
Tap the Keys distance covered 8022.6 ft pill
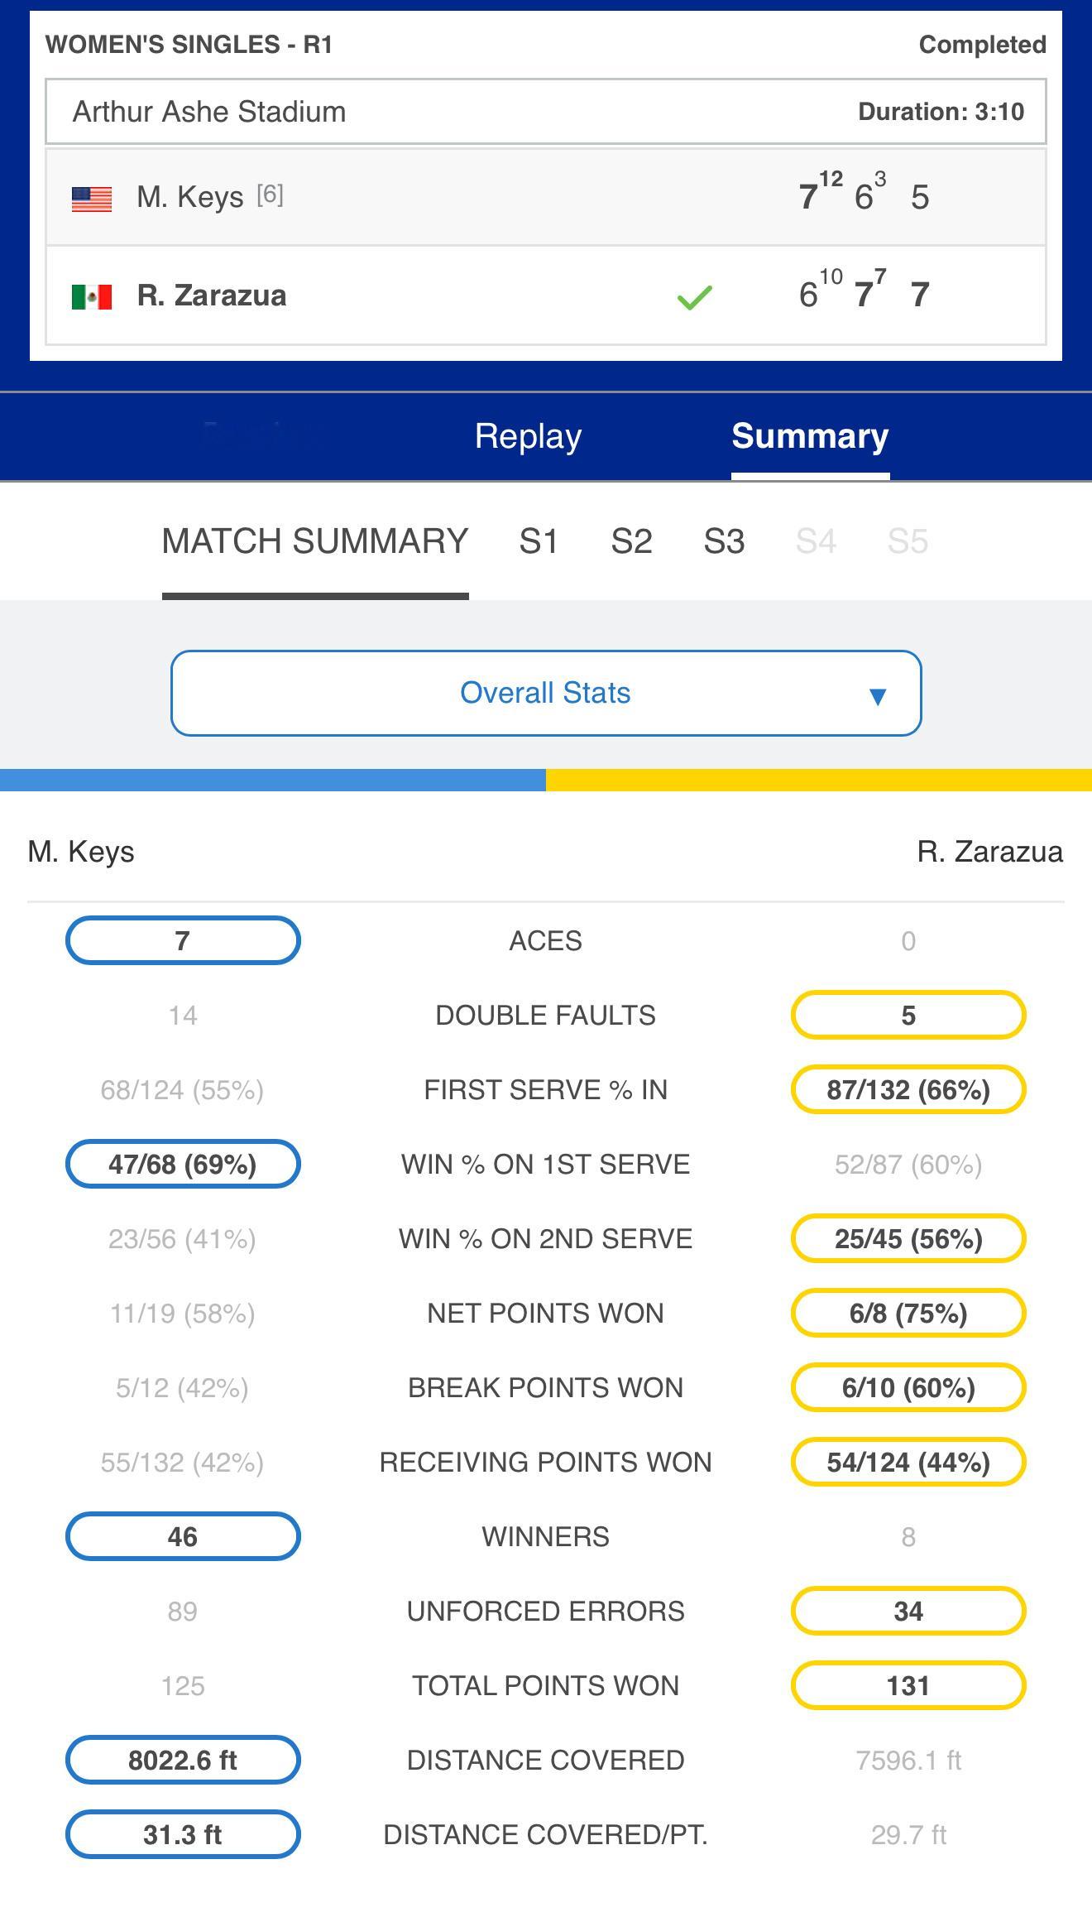tap(183, 1760)
